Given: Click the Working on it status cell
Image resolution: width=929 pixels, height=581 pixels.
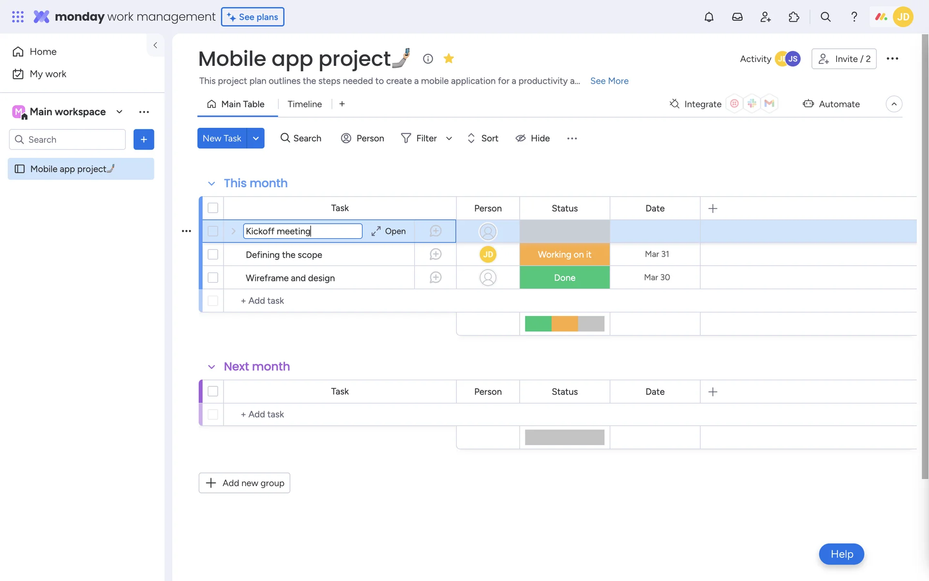Looking at the screenshot, I should coord(564,254).
